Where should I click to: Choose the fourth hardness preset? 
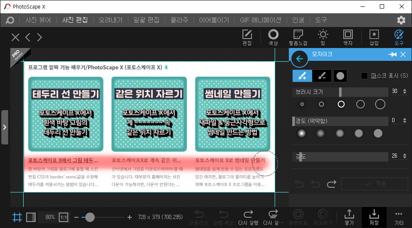pyautogui.click(x=359, y=133)
